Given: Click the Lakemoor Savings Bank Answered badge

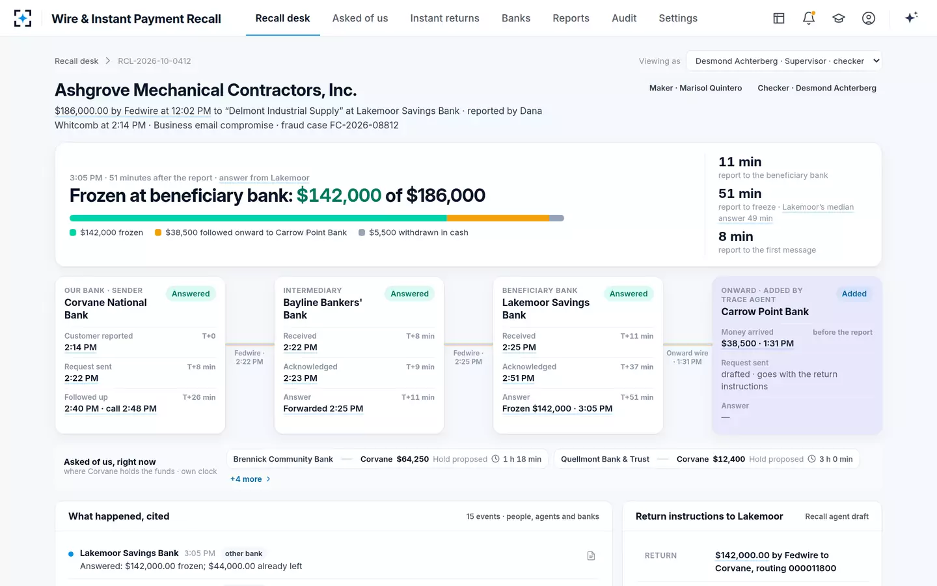Looking at the screenshot, I should point(629,294).
